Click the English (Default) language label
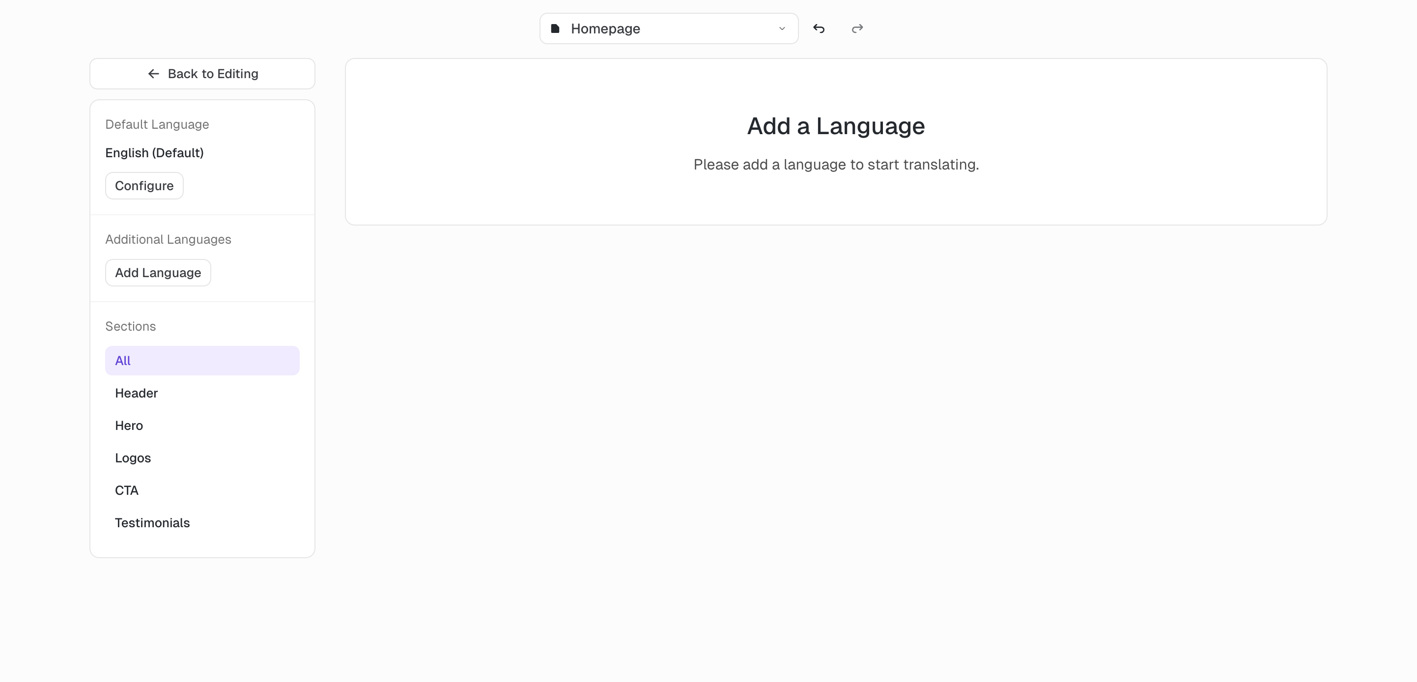Viewport: 1417px width, 682px height. point(154,153)
